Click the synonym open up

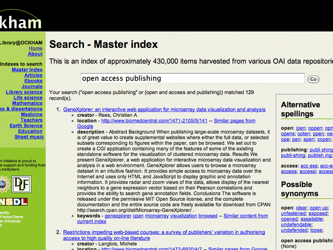pos(319,208)
